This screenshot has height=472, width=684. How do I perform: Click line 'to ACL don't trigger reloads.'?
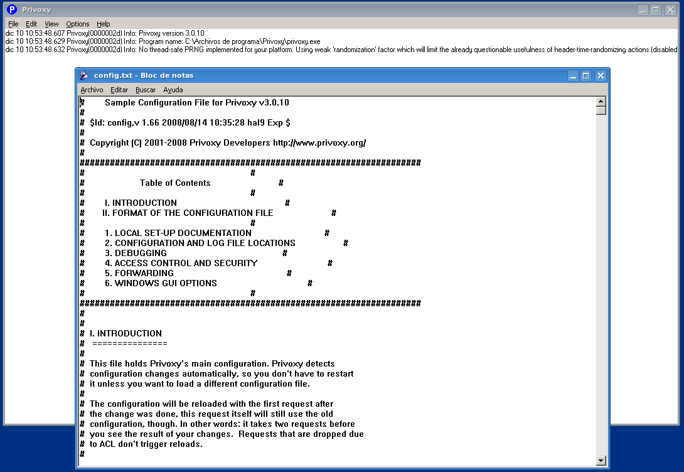(146, 444)
